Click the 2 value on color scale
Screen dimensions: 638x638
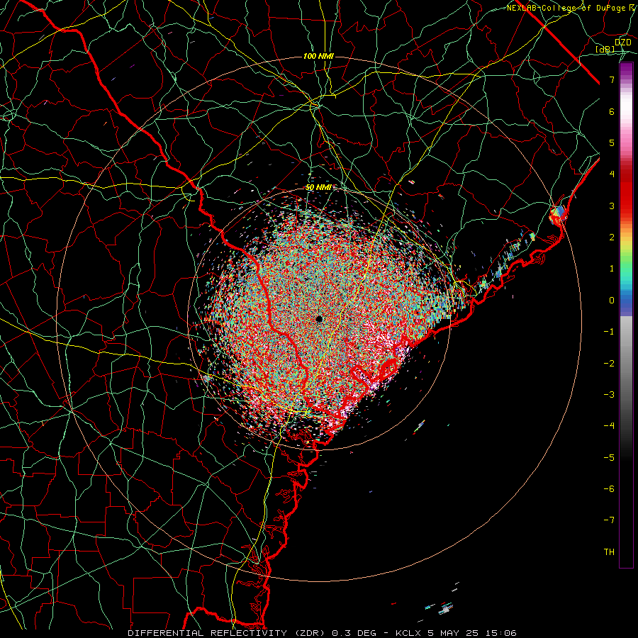click(x=612, y=237)
